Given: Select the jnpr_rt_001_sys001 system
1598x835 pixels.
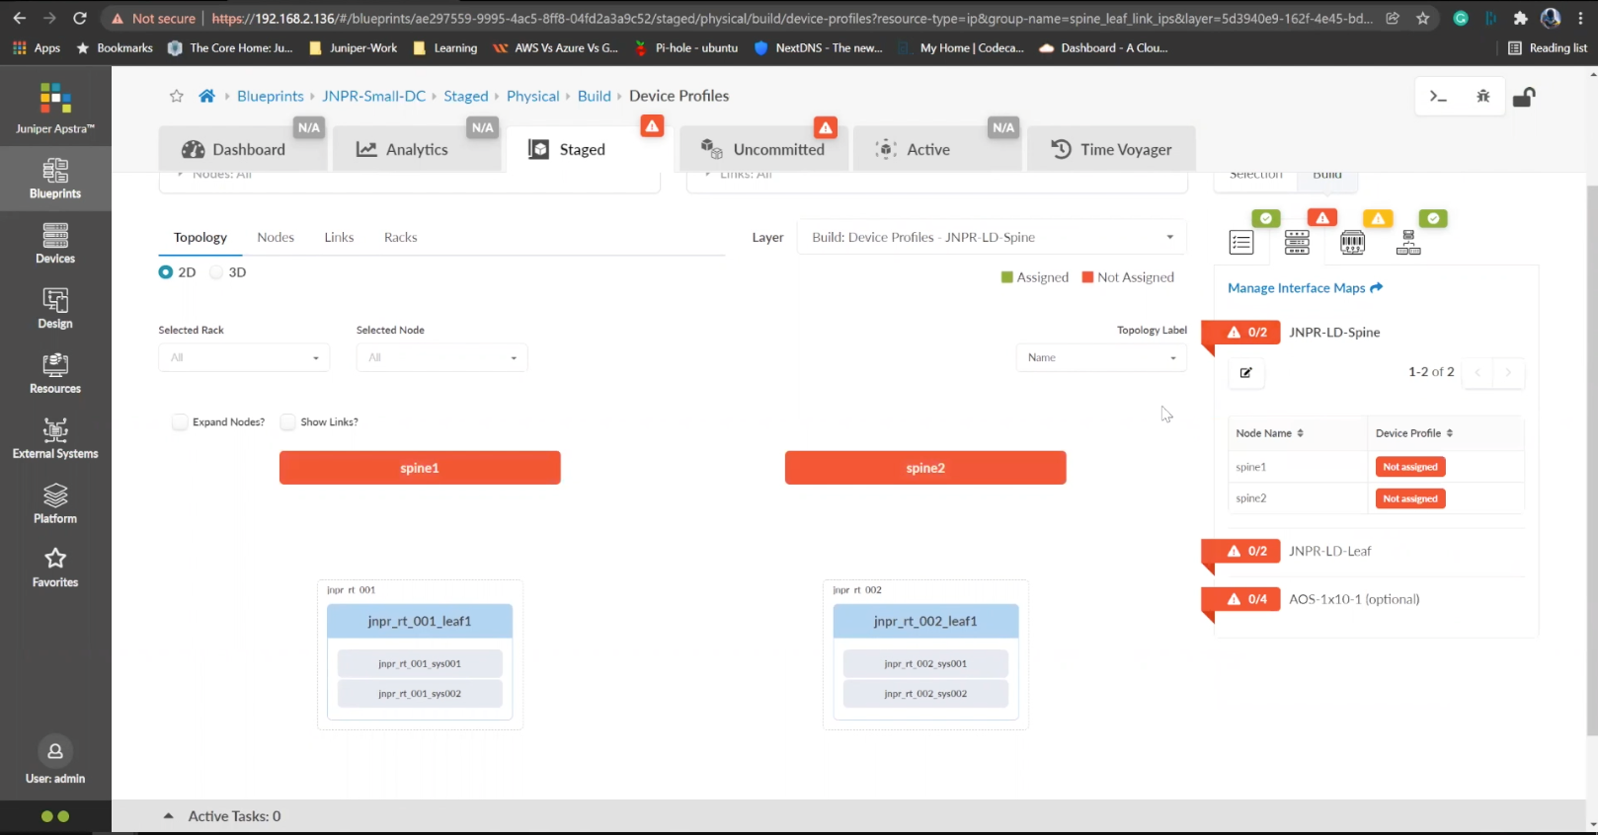Looking at the screenshot, I should point(420,663).
